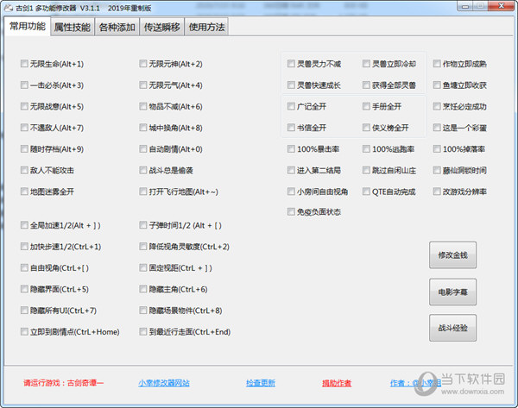This screenshot has width=518, height=408.
Task: Open the 各种添加 tab
Action: tap(117, 27)
